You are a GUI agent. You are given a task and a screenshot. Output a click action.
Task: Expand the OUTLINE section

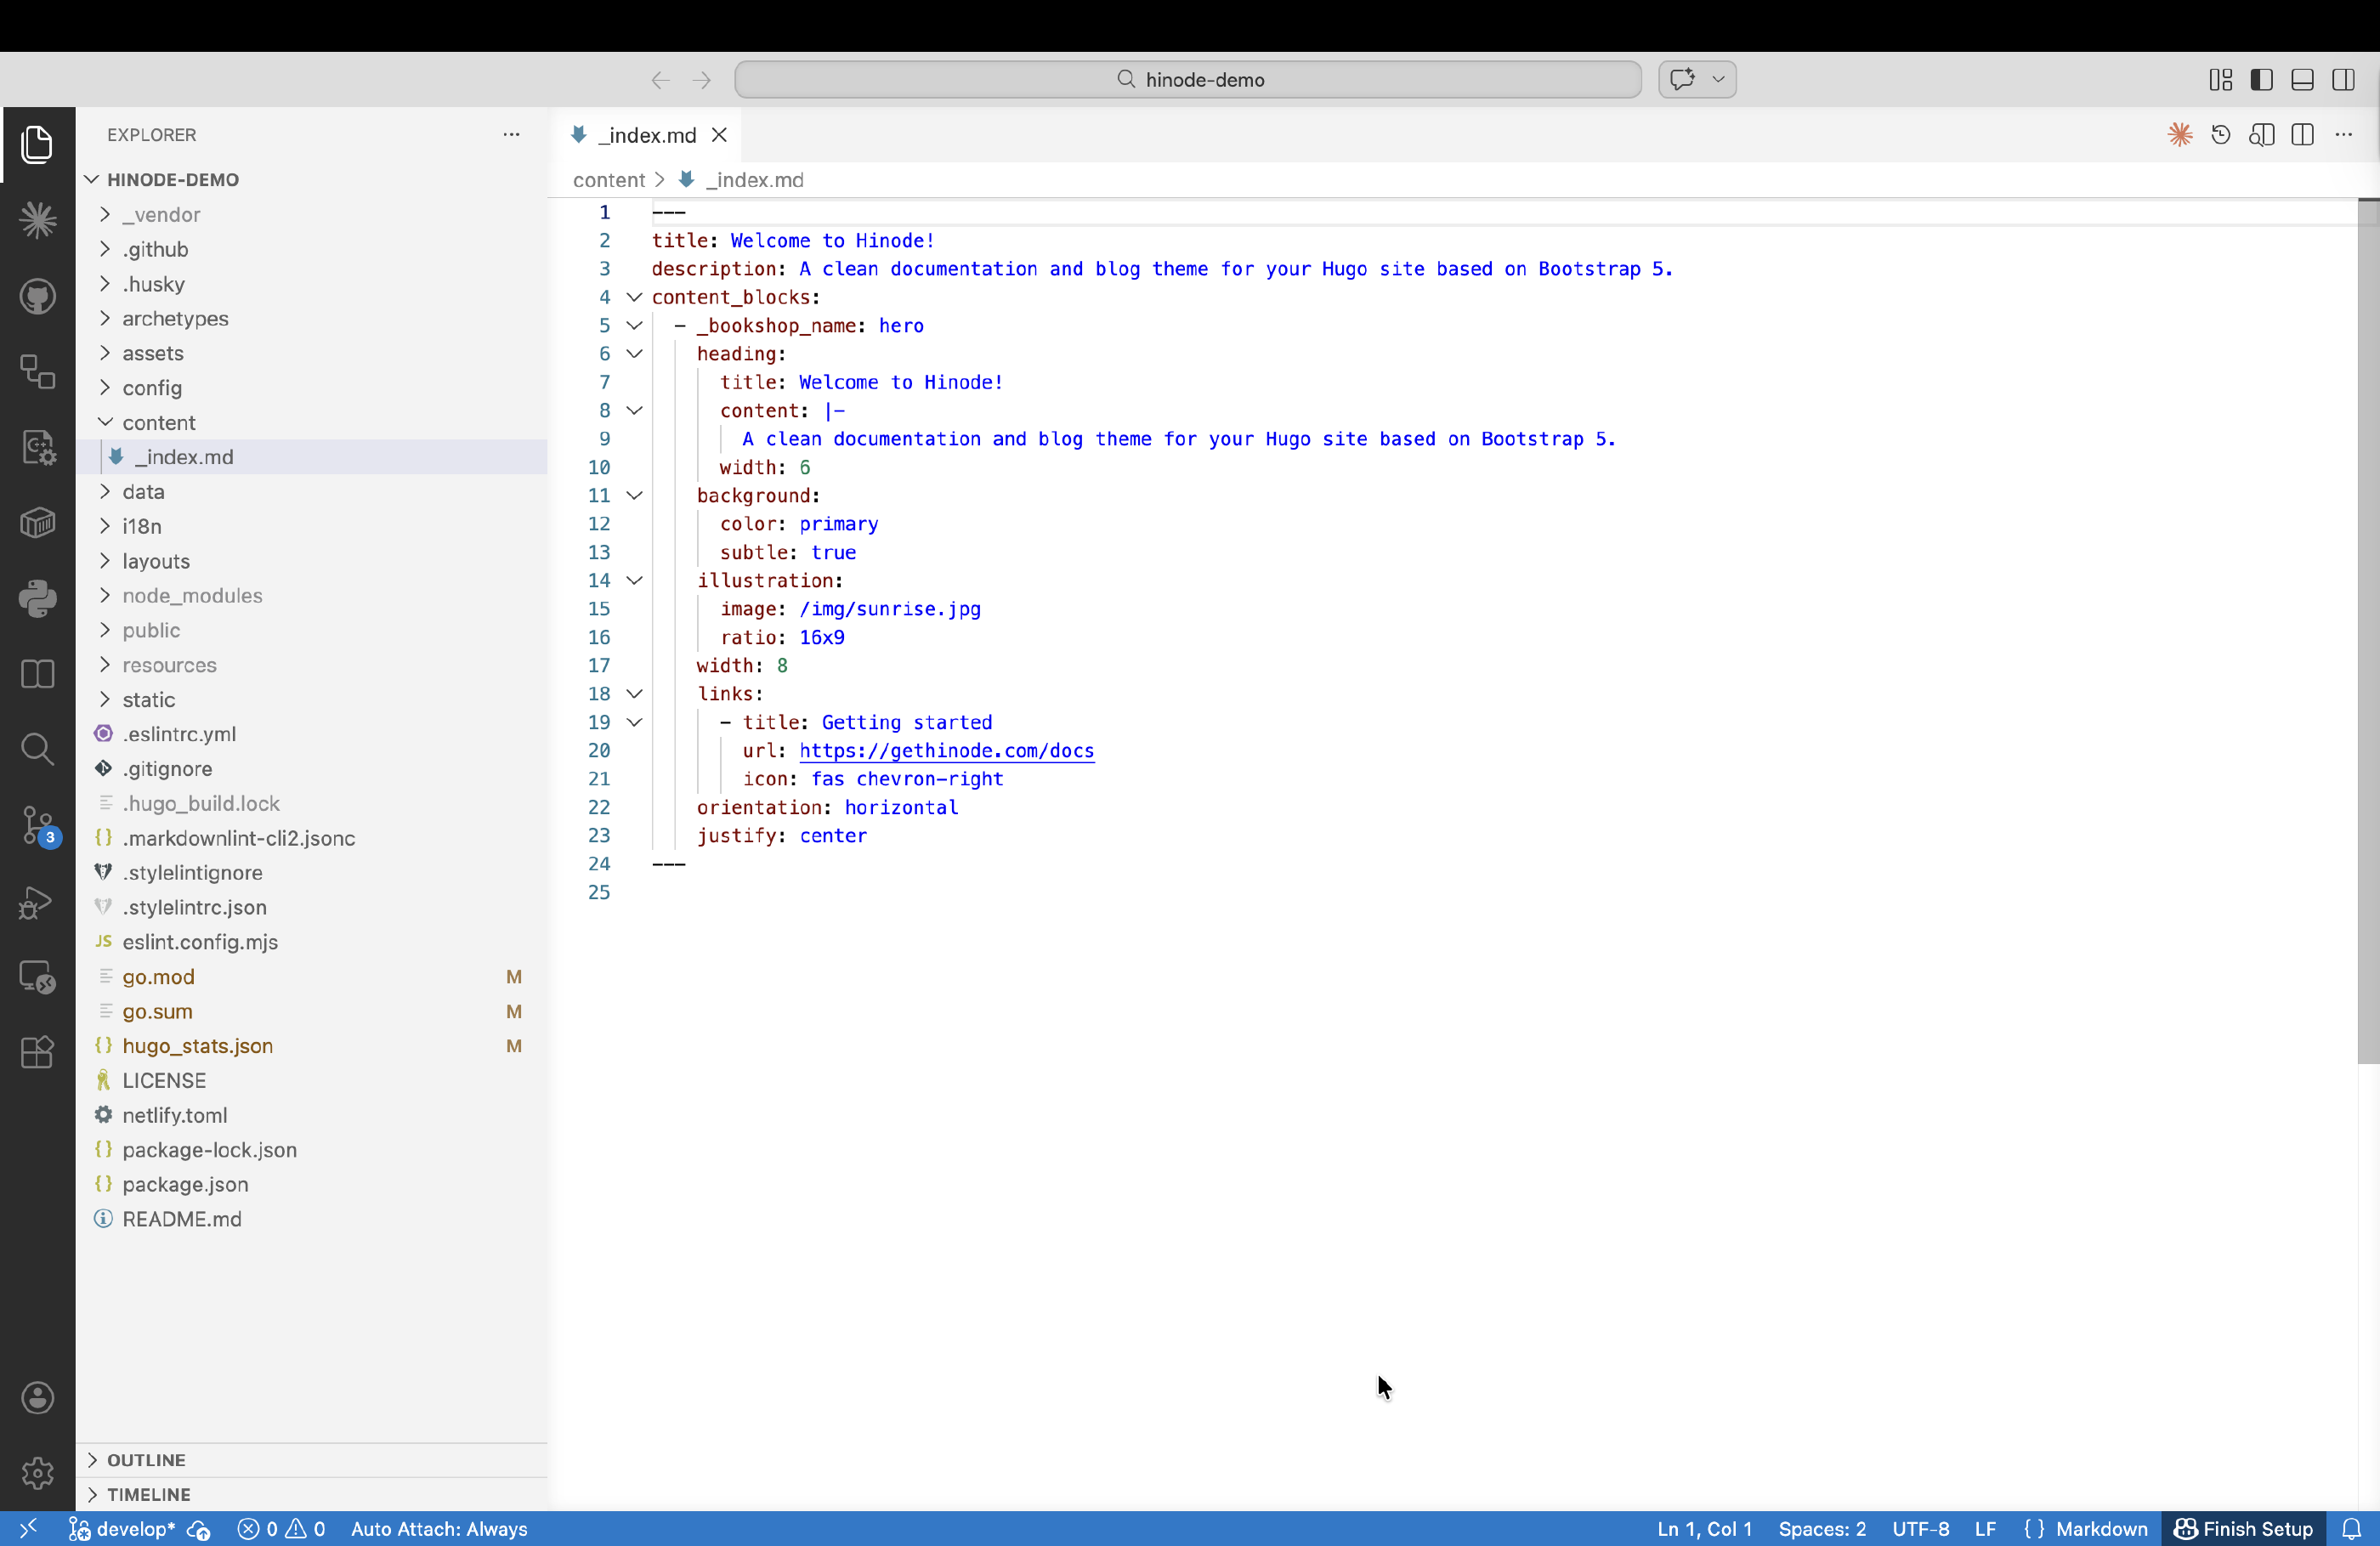(146, 1459)
